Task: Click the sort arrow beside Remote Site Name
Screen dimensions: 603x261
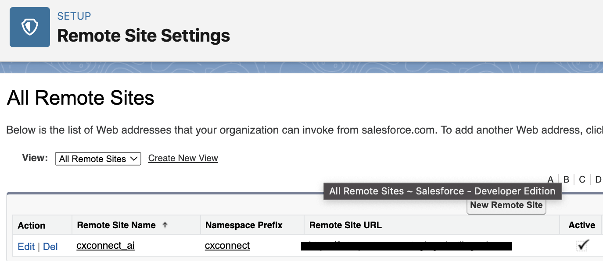Action: (165, 225)
